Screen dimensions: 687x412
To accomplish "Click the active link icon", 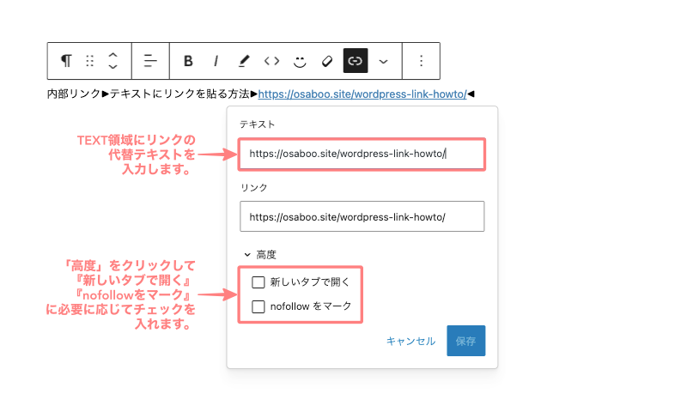I will (356, 61).
